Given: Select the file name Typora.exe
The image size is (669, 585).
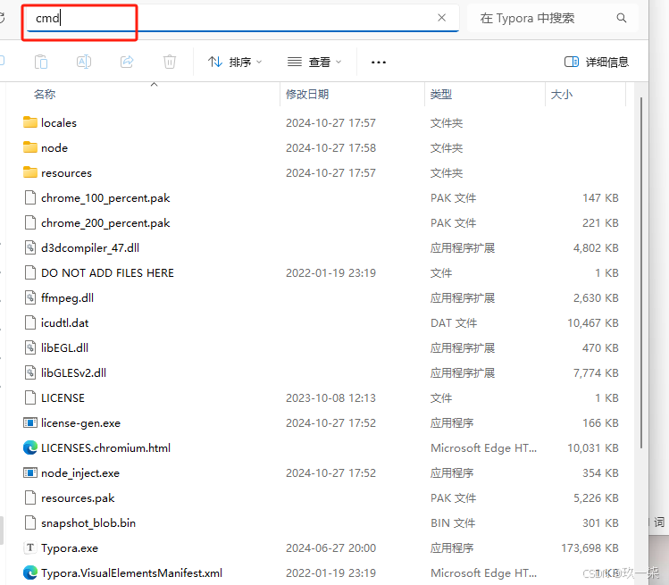Looking at the screenshot, I should [70, 548].
